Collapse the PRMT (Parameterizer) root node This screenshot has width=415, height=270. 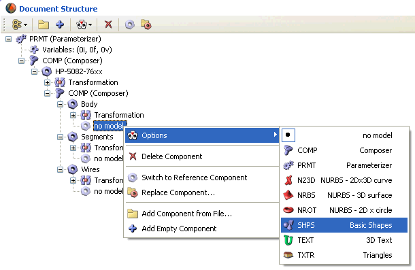click(8, 39)
